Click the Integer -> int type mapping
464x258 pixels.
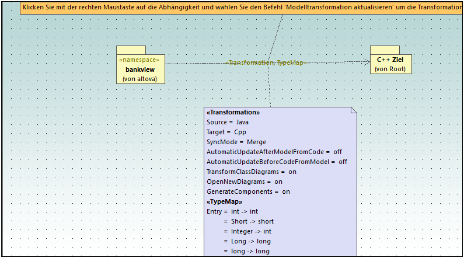click(251, 231)
